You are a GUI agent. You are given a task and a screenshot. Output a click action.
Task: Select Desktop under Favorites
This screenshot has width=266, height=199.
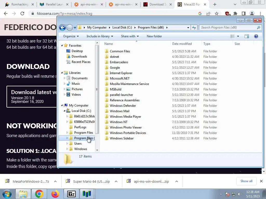click(x=77, y=51)
